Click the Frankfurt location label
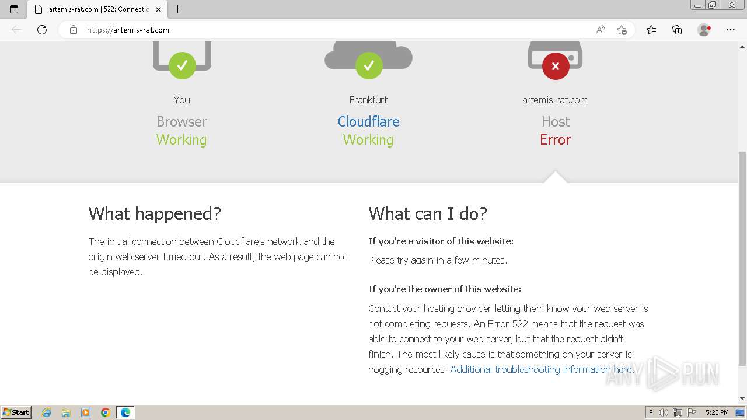This screenshot has height=420, width=747. pos(368,100)
